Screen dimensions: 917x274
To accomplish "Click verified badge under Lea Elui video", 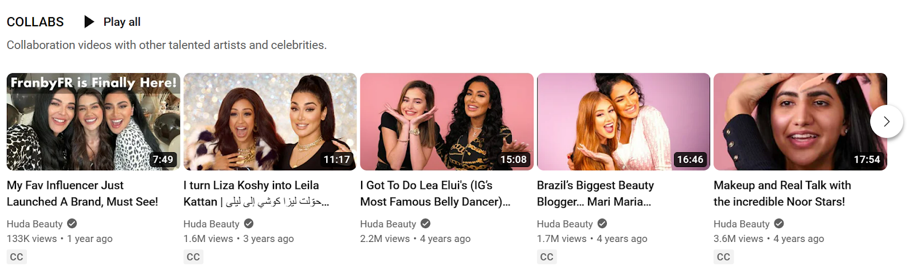I will (425, 224).
